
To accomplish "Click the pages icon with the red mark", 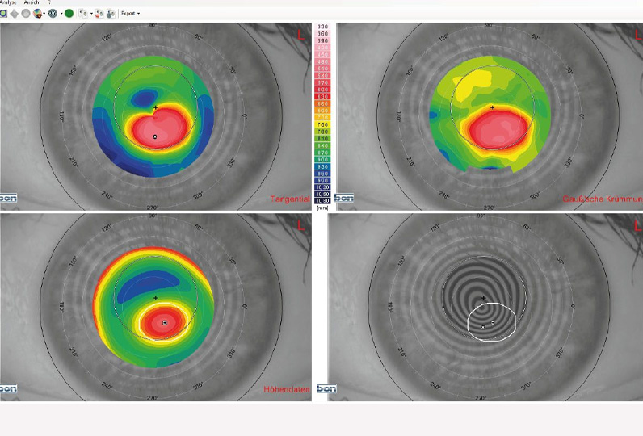I will (x=99, y=14).
